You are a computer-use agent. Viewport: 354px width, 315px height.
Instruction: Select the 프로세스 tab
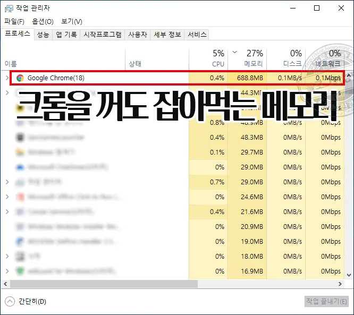coord(18,34)
